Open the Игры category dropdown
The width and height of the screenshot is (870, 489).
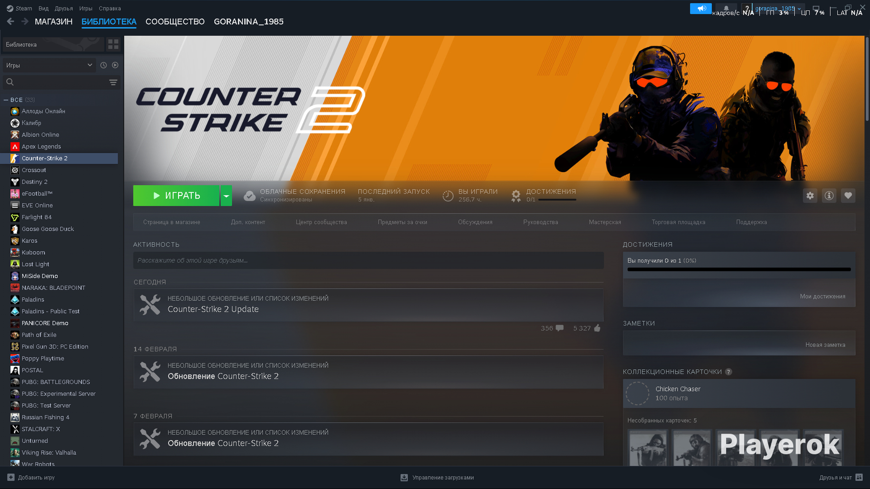(49, 65)
